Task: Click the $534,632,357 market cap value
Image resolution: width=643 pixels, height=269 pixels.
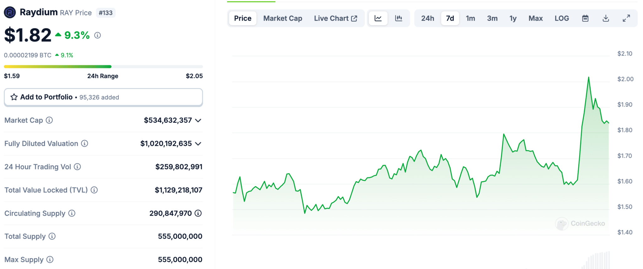Action: [168, 120]
